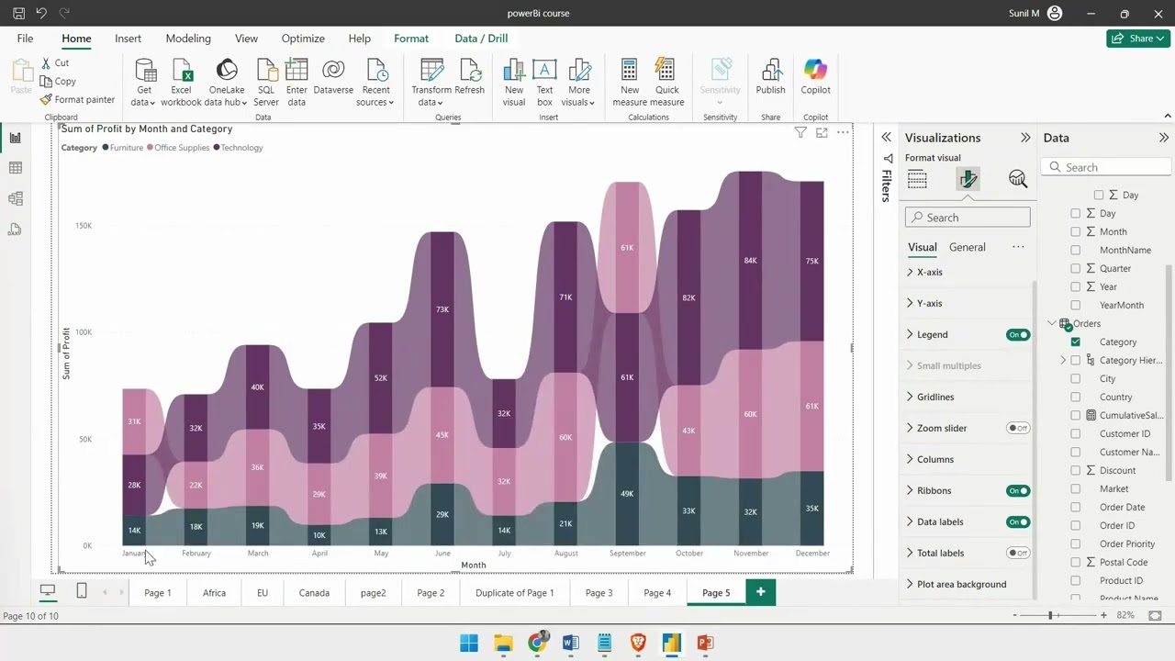Image resolution: width=1175 pixels, height=661 pixels.
Task: Switch to Table view in left sidebar
Action: (x=15, y=168)
